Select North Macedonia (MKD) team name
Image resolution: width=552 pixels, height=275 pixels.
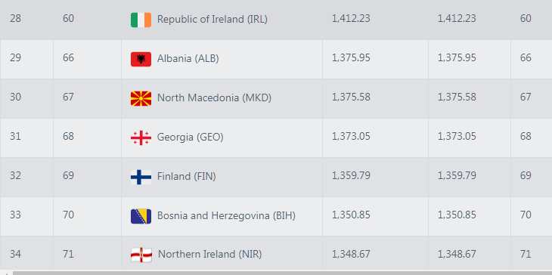(215, 97)
